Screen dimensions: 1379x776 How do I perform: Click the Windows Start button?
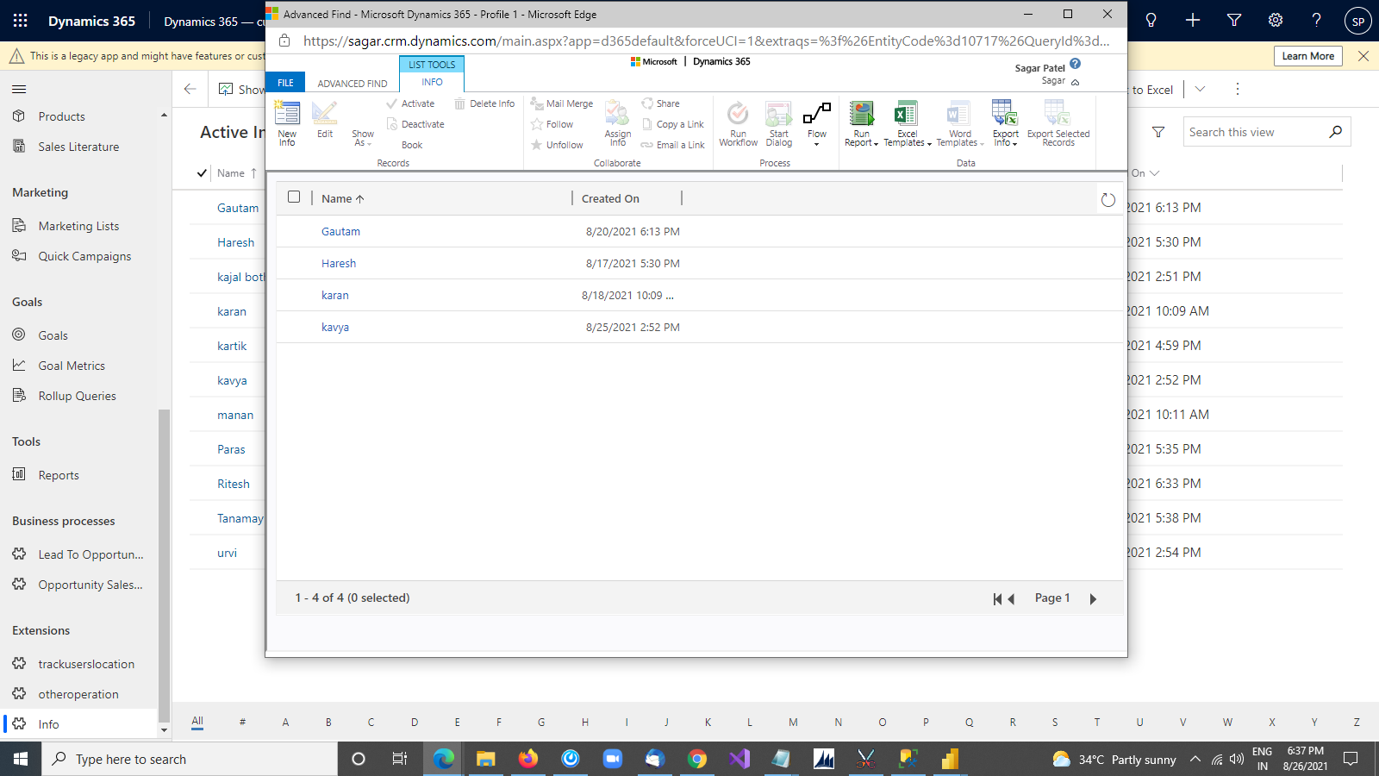[21, 759]
